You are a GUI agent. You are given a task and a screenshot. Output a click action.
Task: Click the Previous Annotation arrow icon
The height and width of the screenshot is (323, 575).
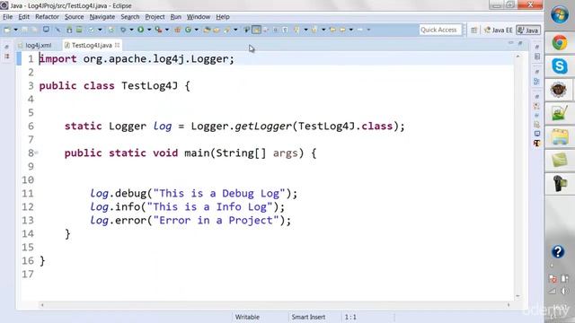point(314,30)
